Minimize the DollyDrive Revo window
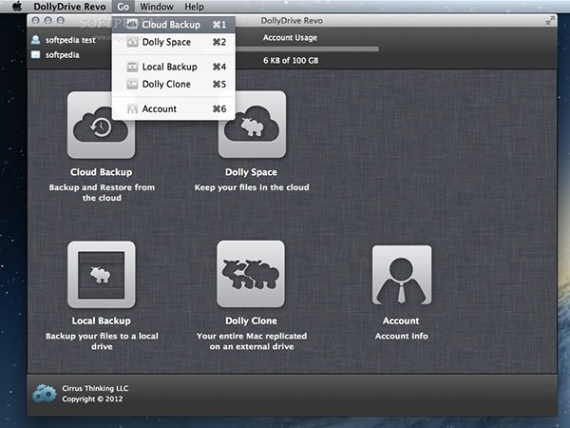 48,21
